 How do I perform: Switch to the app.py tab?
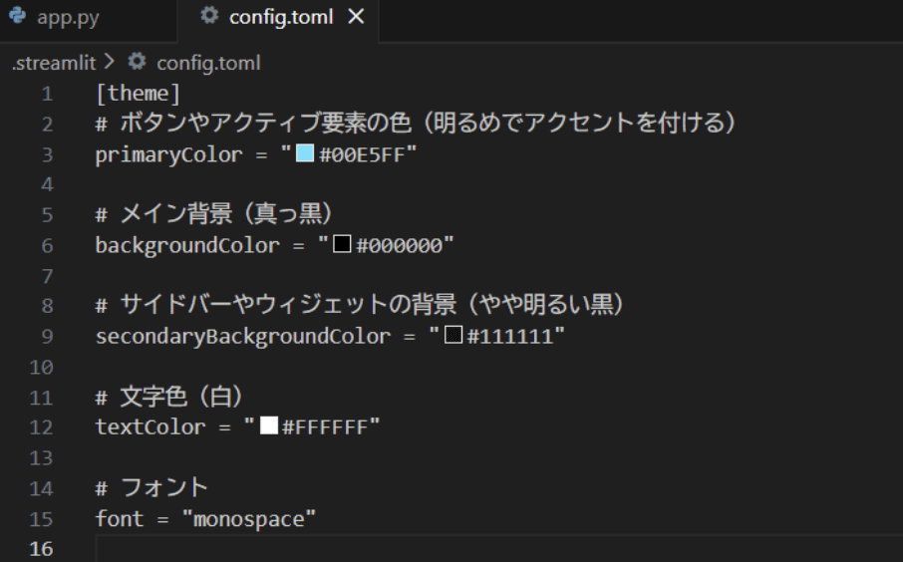pos(68,17)
